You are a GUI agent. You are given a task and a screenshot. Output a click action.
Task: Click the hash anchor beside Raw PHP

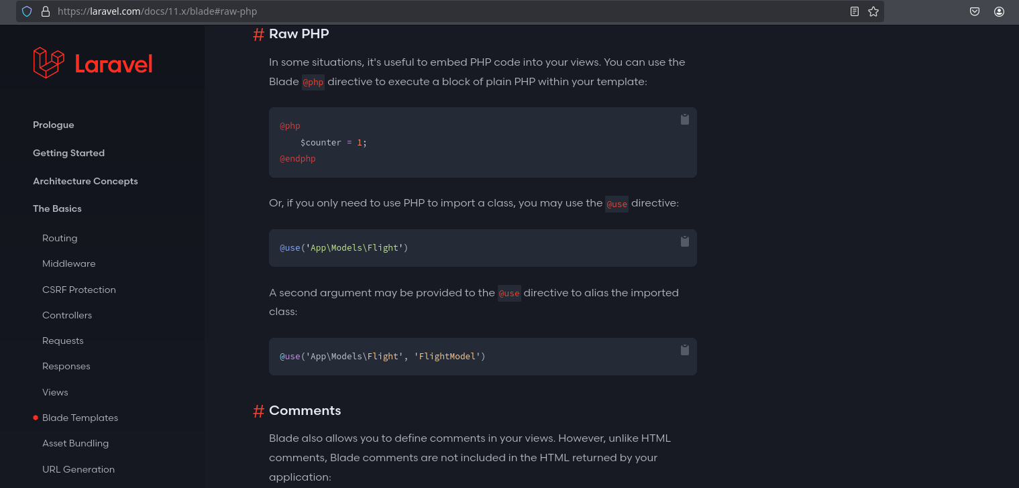click(x=258, y=34)
